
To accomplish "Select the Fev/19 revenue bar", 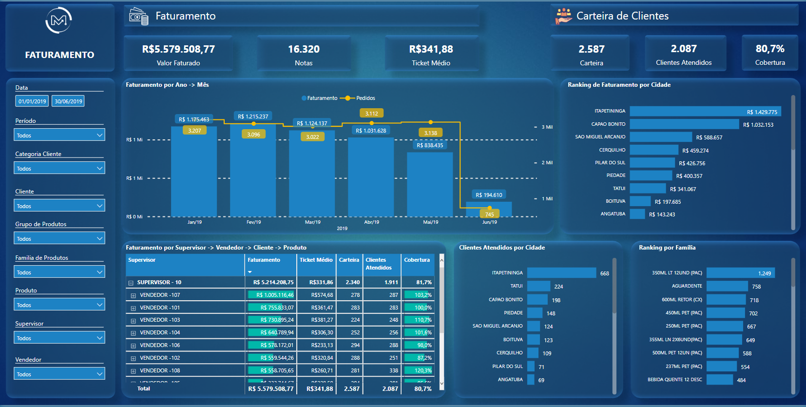I will point(253,170).
